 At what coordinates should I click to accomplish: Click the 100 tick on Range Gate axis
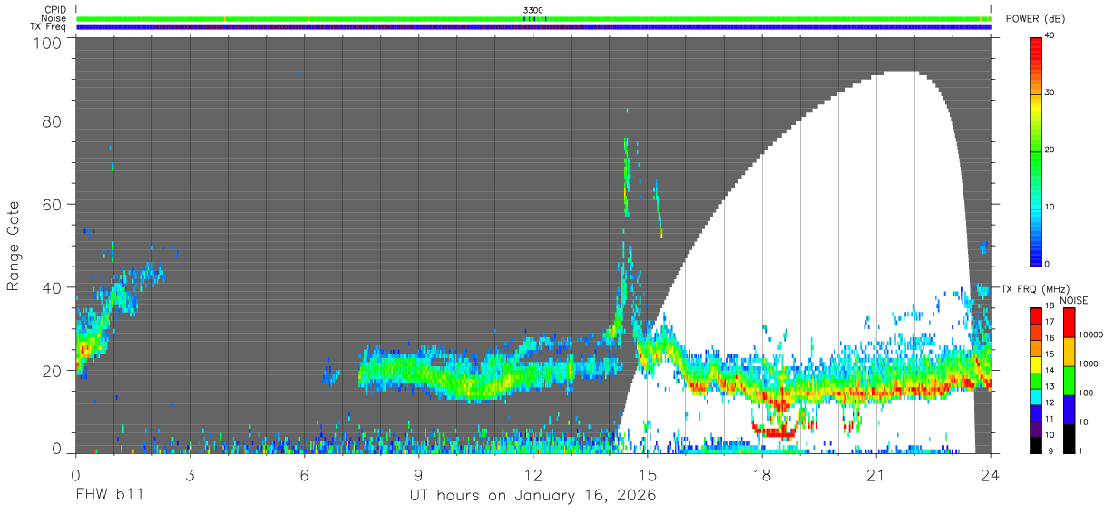[47, 43]
